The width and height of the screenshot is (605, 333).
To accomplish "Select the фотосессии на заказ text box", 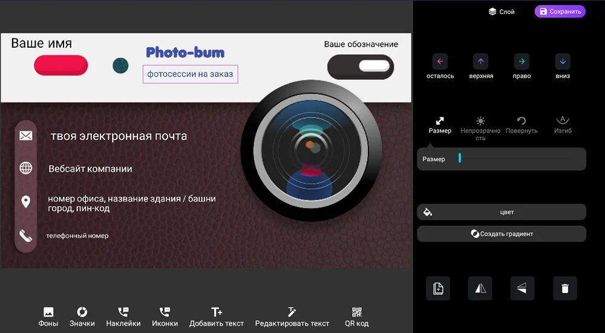I will pyautogui.click(x=191, y=74).
